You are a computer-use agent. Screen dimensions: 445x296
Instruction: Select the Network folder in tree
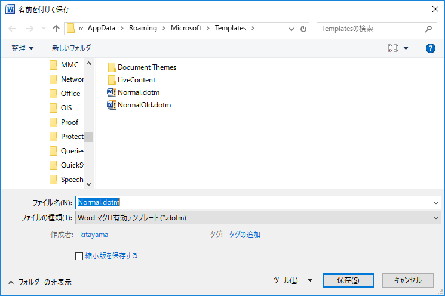(66, 79)
